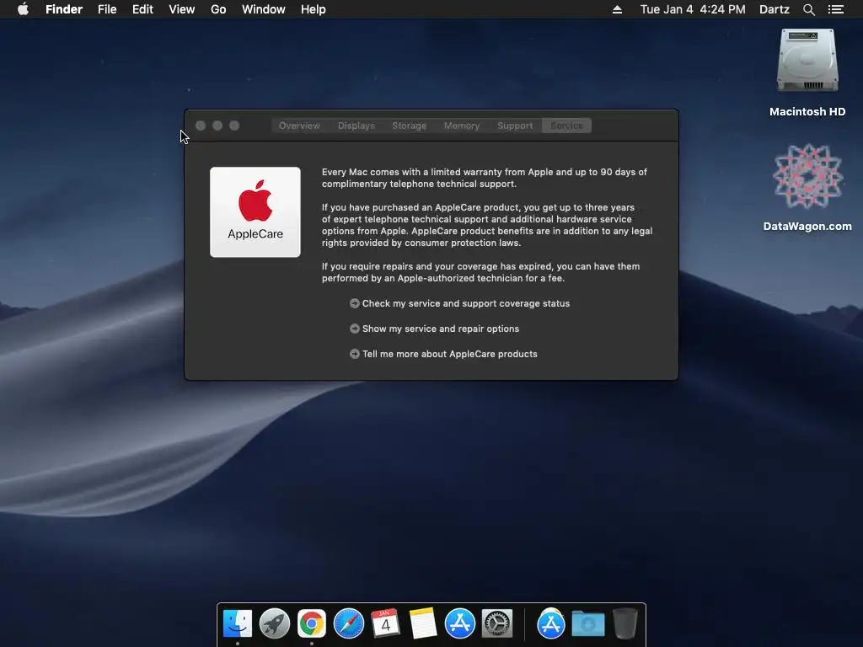
Task: Open the View menu
Action: (x=182, y=9)
